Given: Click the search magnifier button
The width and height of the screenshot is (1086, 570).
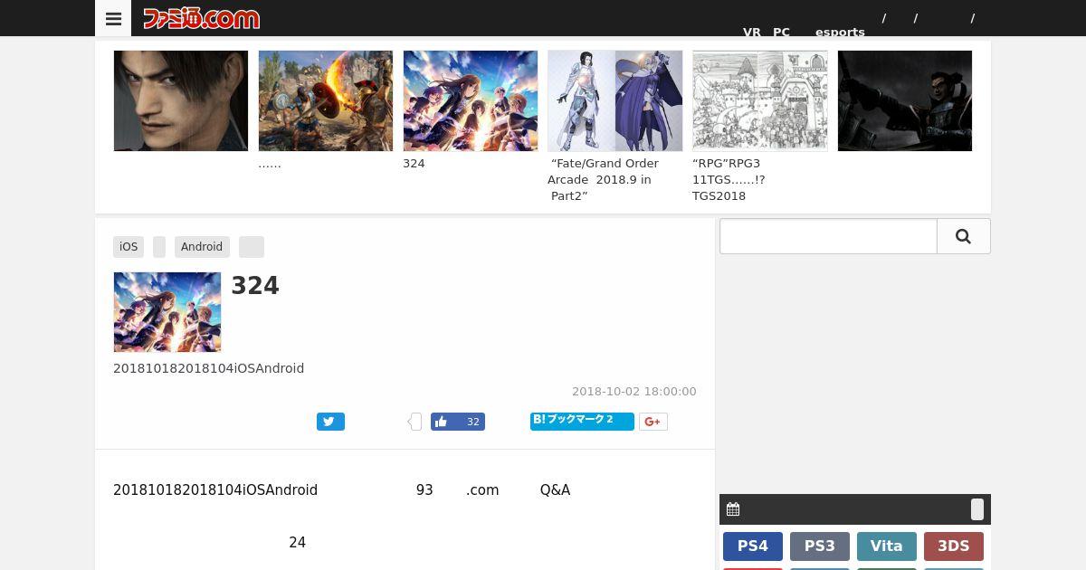Looking at the screenshot, I should click(963, 236).
